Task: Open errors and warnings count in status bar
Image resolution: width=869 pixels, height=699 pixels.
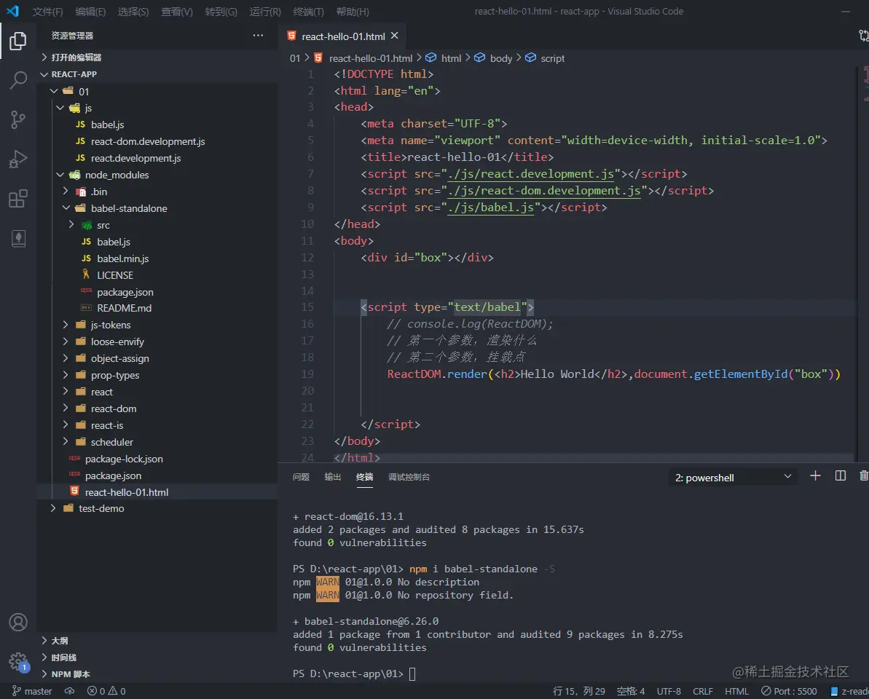Action: [x=106, y=691]
